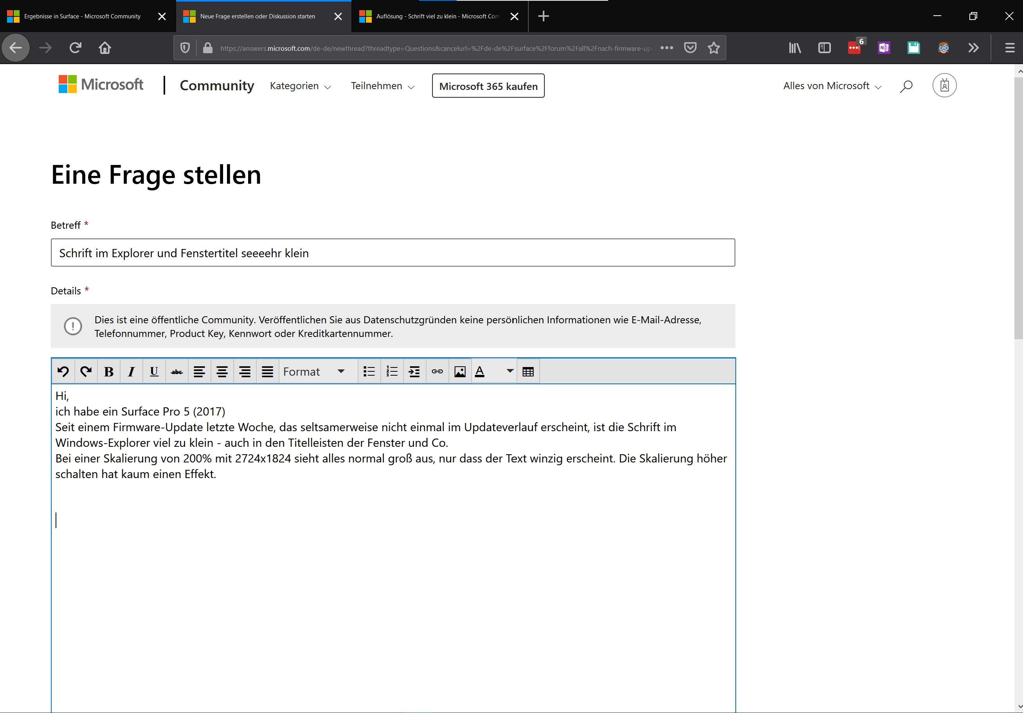Click the scrollbar down arrow

pos(1019,707)
